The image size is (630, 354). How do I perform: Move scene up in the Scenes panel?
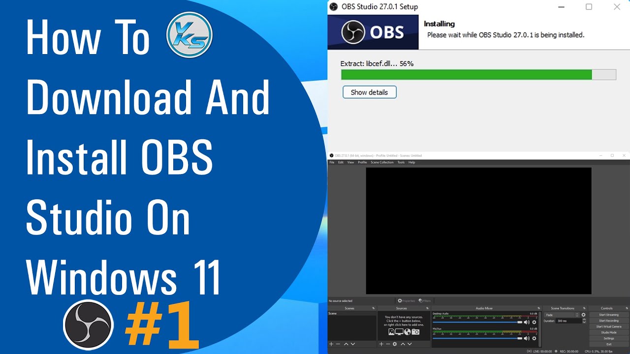click(x=346, y=344)
